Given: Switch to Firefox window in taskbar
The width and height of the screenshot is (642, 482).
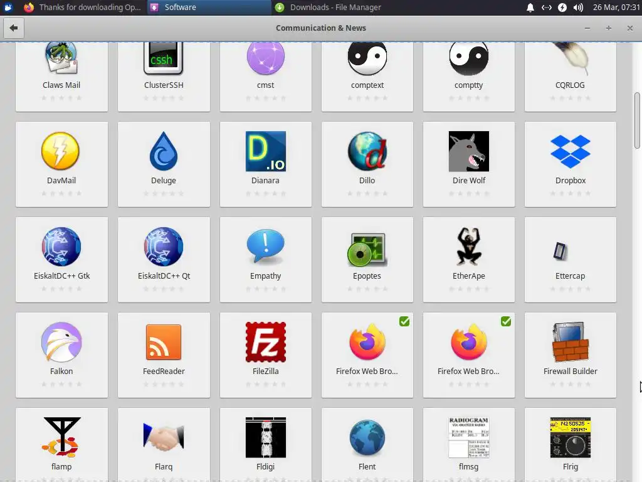Looking at the screenshot, I should (83, 8).
